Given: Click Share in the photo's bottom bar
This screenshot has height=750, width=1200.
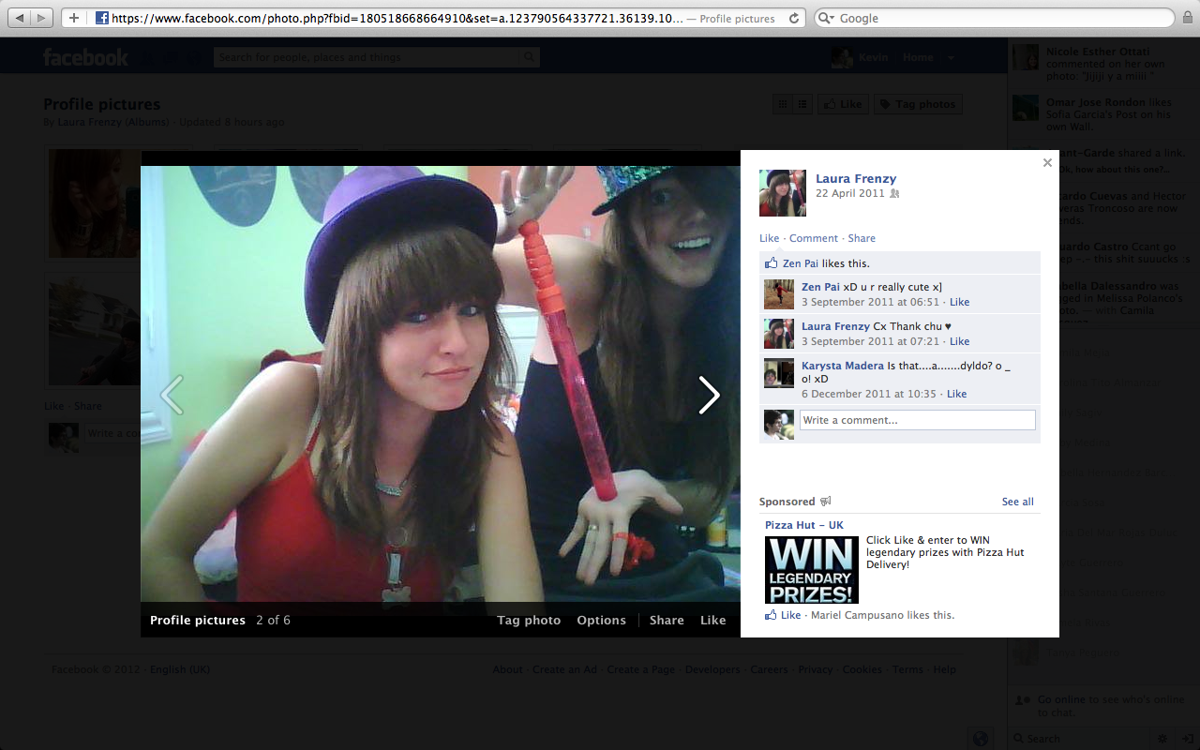Looking at the screenshot, I should point(667,620).
